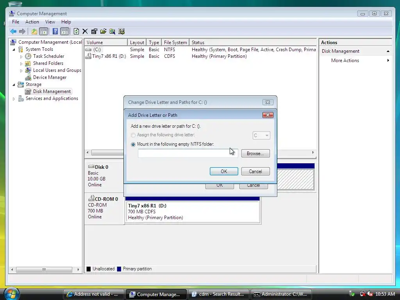400x300 pixels.
Task: Open Properties from the toolbar icon
Action: [94, 31]
